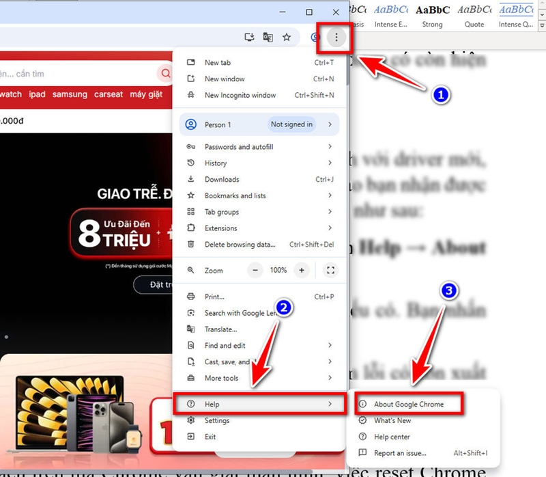Screen dimensions: 546x477
Task: Click the New Incognito window mask icon
Action: (x=192, y=95)
